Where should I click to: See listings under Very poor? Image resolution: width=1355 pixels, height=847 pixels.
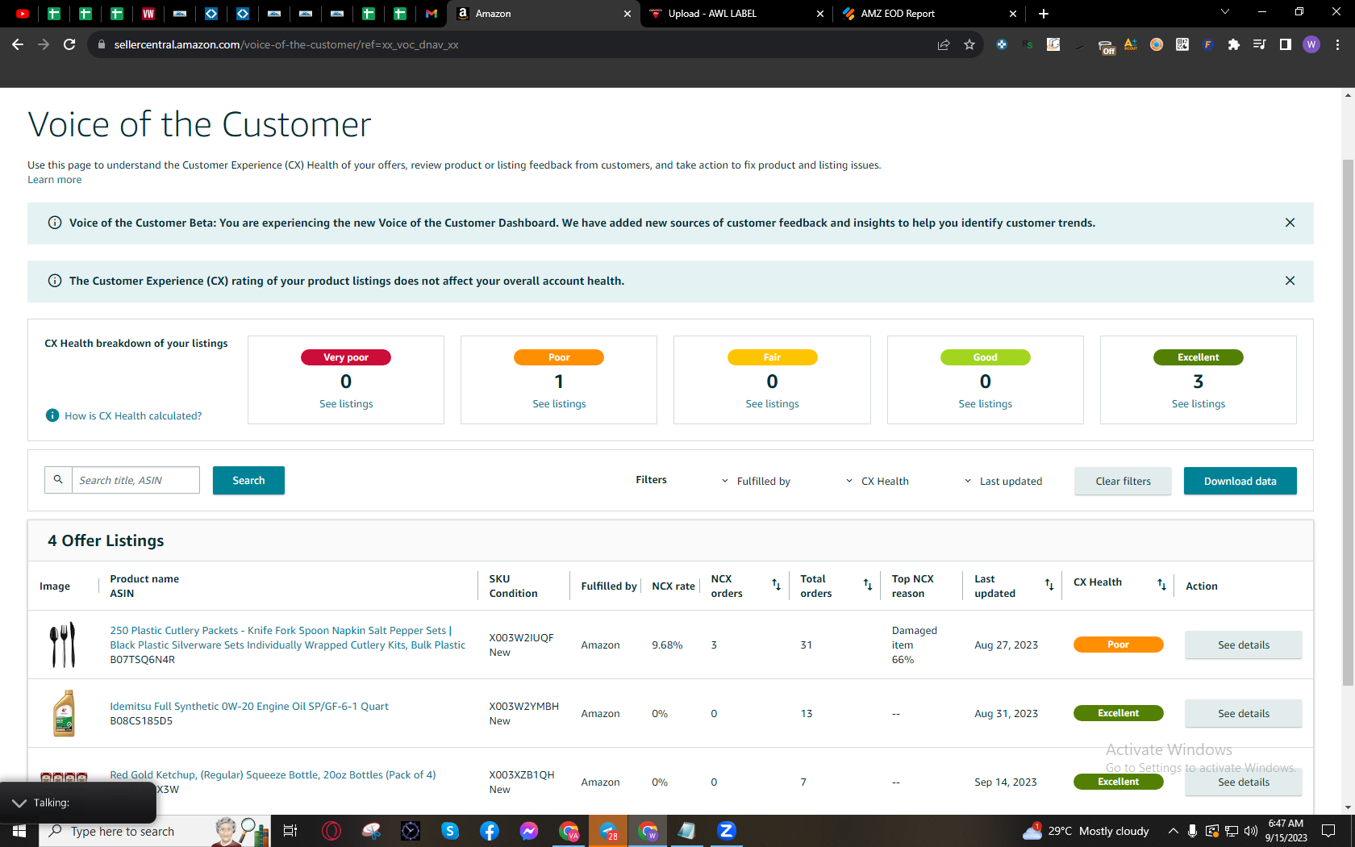click(346, 404)
